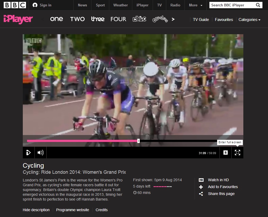Open the TV Guide menu item
Screen dimensions: 268x217
(x=201, y=20)
